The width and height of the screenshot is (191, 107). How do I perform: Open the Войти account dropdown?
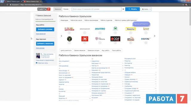[146, 9]
